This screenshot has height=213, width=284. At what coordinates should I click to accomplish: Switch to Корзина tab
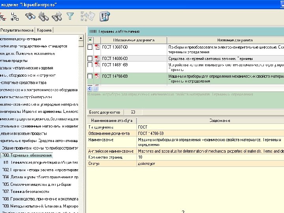[x=44, y=30]
